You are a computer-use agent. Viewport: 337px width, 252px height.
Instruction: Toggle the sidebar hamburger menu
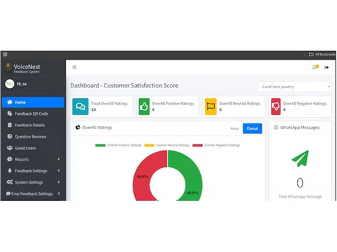74,67
